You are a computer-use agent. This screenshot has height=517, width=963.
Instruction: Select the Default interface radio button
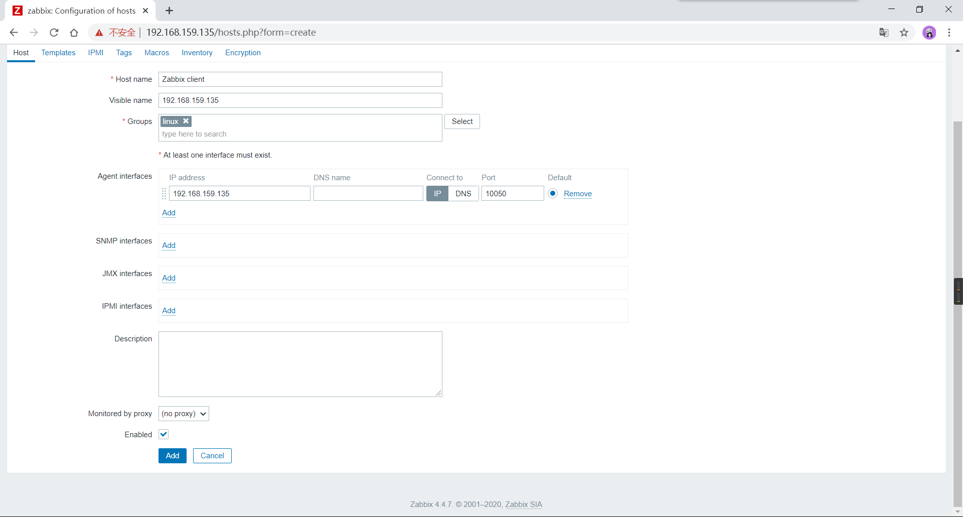pos(553,193)
